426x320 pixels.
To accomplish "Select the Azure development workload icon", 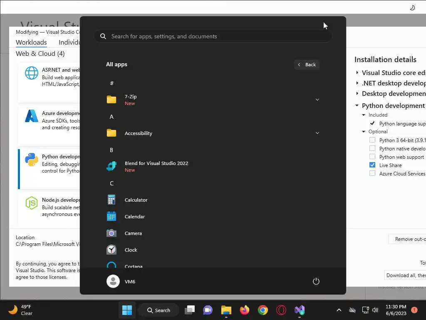I will [32, 116].
